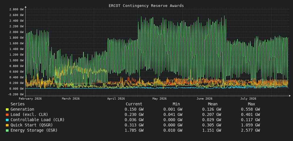The height and width of the screenshot is (141, 293).
Task: Click the Min column header
Action: [176, 104]
